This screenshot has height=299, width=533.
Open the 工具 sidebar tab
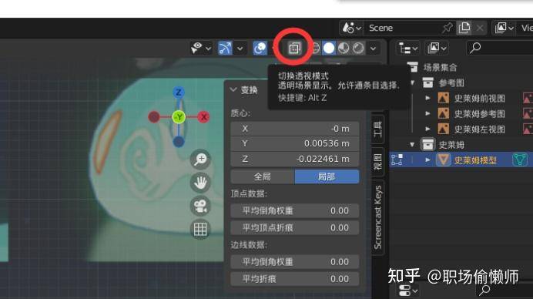(378, 129)
